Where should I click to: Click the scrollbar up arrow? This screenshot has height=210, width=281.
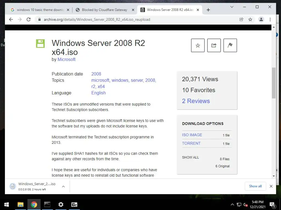[274, 27]
